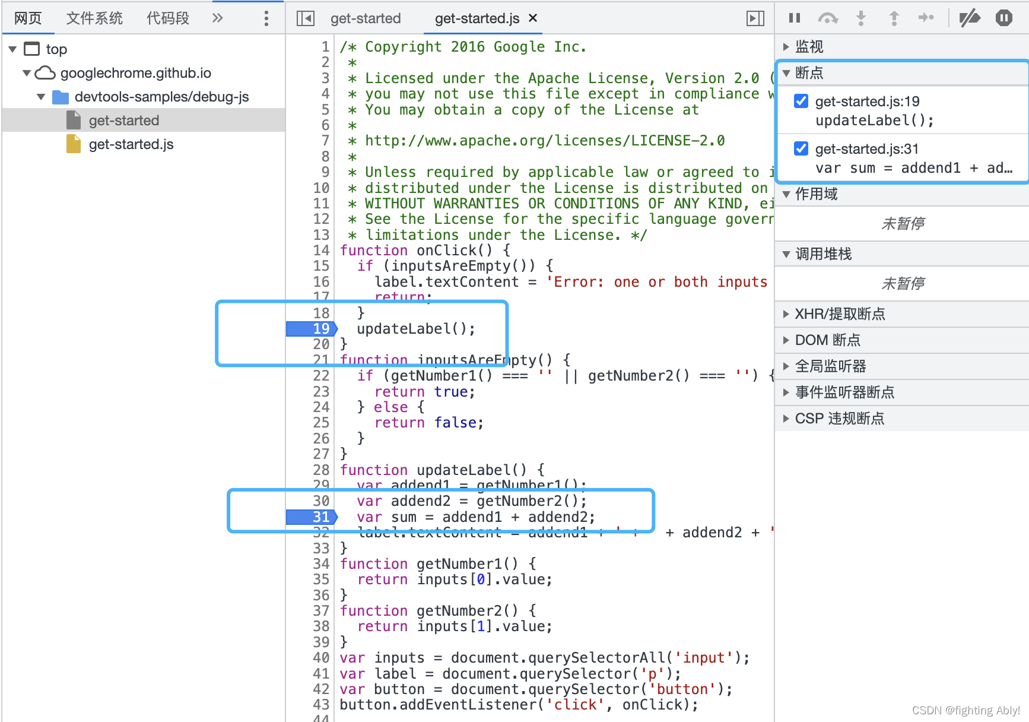Image resolution: width=1029 pixels, height=722 pixels.
Task: Select the get-started.js editor tab
Action: 477,18
